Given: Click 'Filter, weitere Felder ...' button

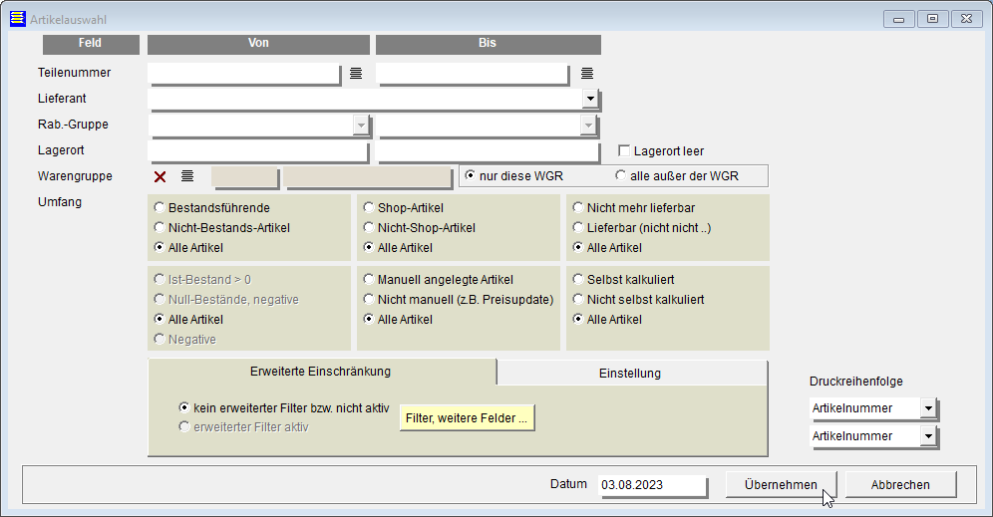Looking at the screenshot, I should click(467, 418).
